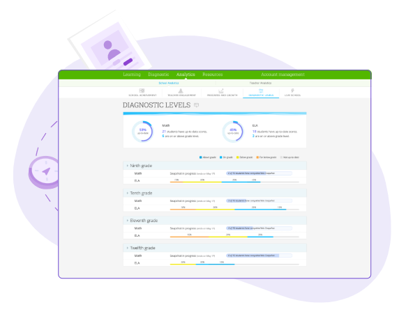This screenshot has height=321, width=406.
Task: Click Twelfth grade Math snapshot progress bar
Action: click(259, 256)
